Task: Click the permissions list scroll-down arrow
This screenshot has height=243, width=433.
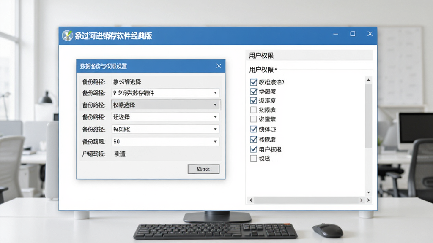Action: [x=368, y=192]
